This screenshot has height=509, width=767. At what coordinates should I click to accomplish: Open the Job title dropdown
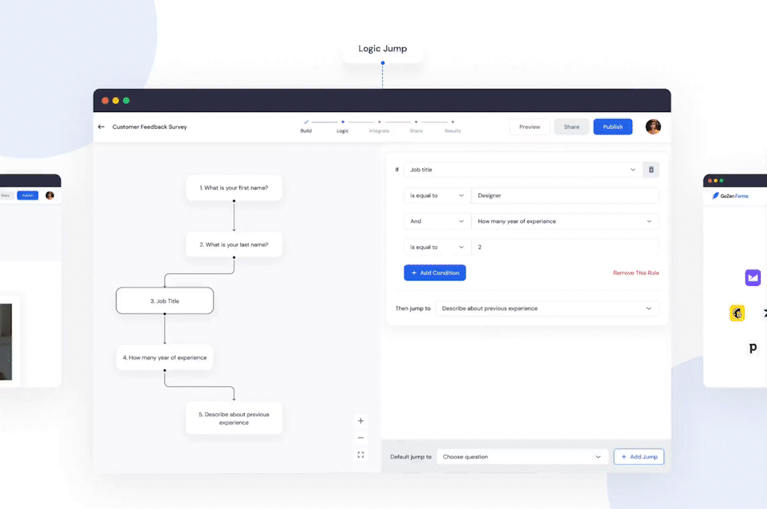point(522,169)
